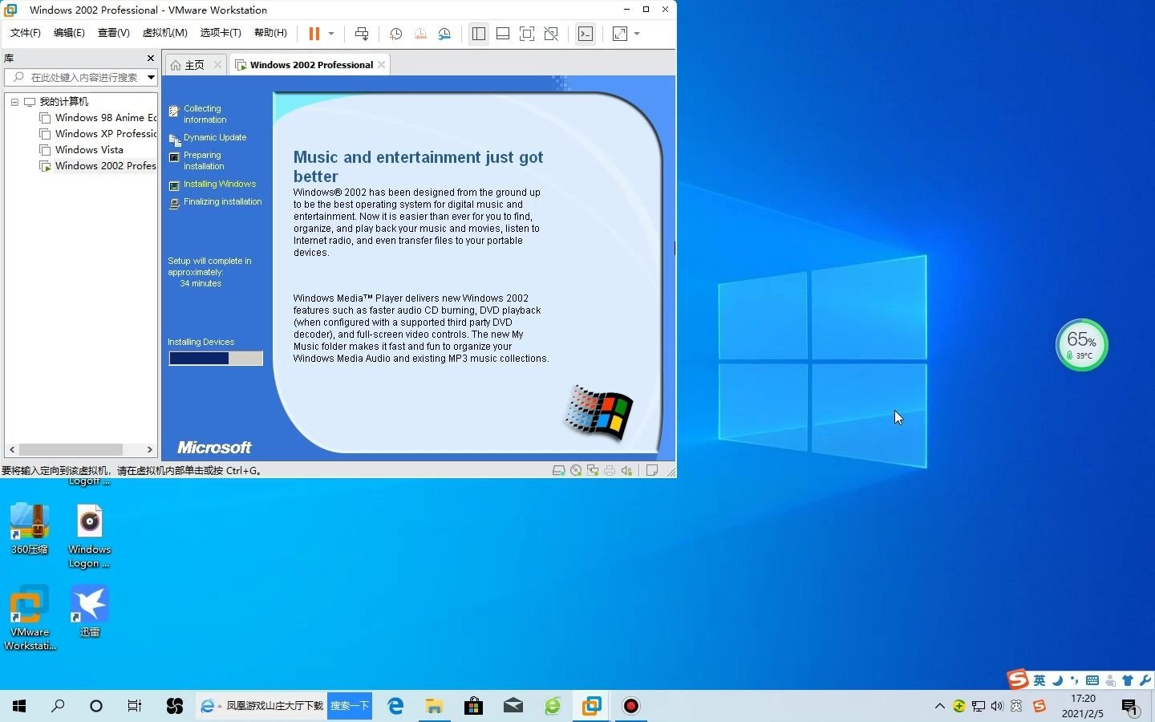Open the 编辑(E) menu
The height and width of the screenshot is (722, 1155).
69,33
